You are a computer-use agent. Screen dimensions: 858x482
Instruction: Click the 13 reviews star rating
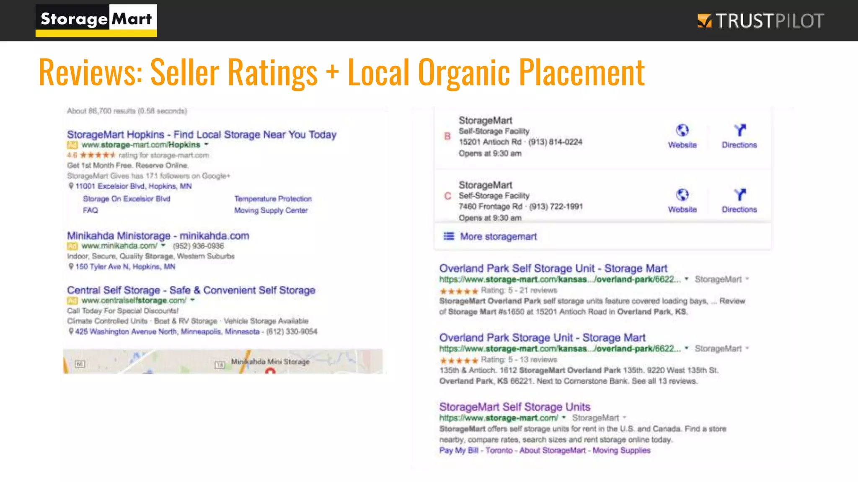pos(459,360)
